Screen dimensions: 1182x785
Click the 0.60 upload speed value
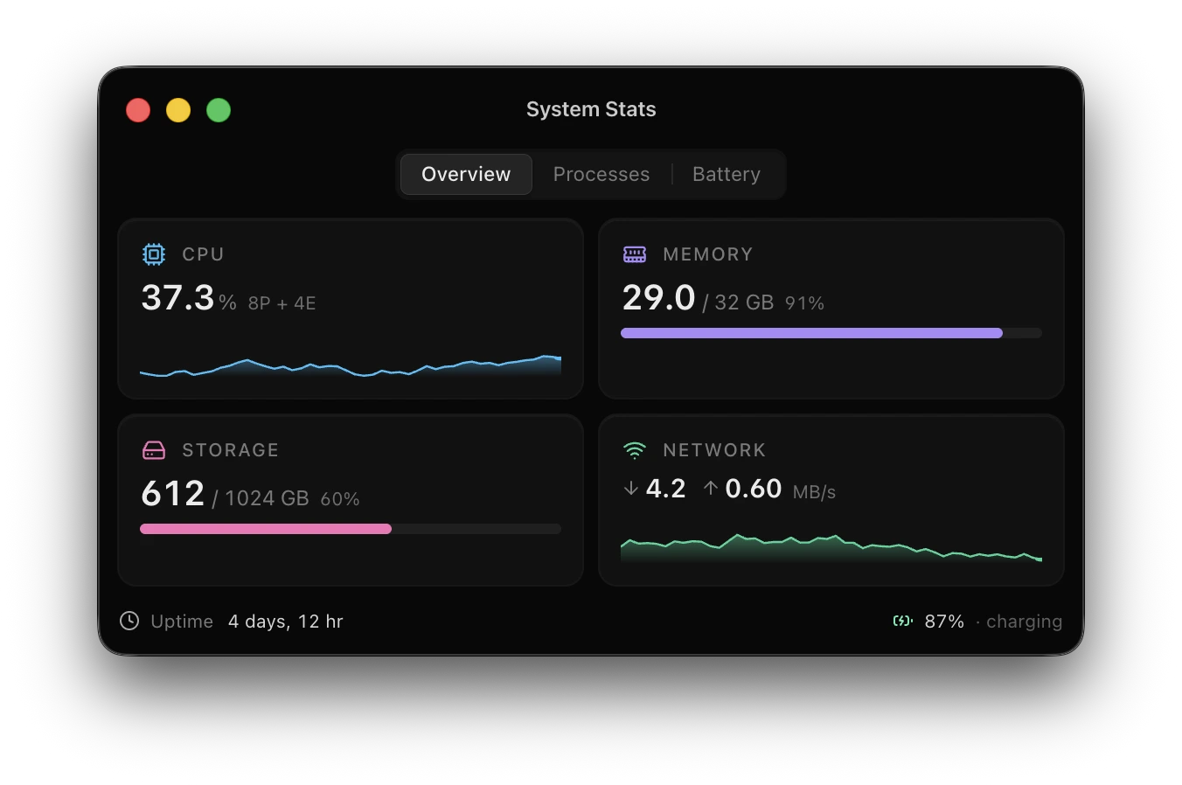point(754,489)
